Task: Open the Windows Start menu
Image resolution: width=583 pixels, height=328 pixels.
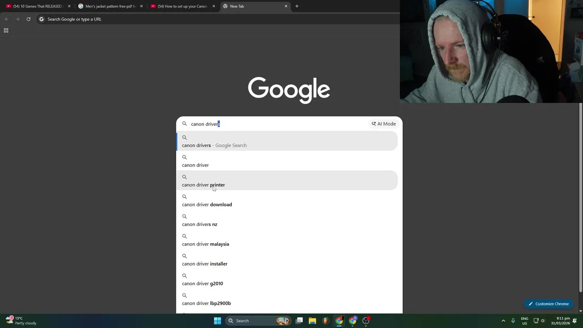Action: tap(217, 321)
